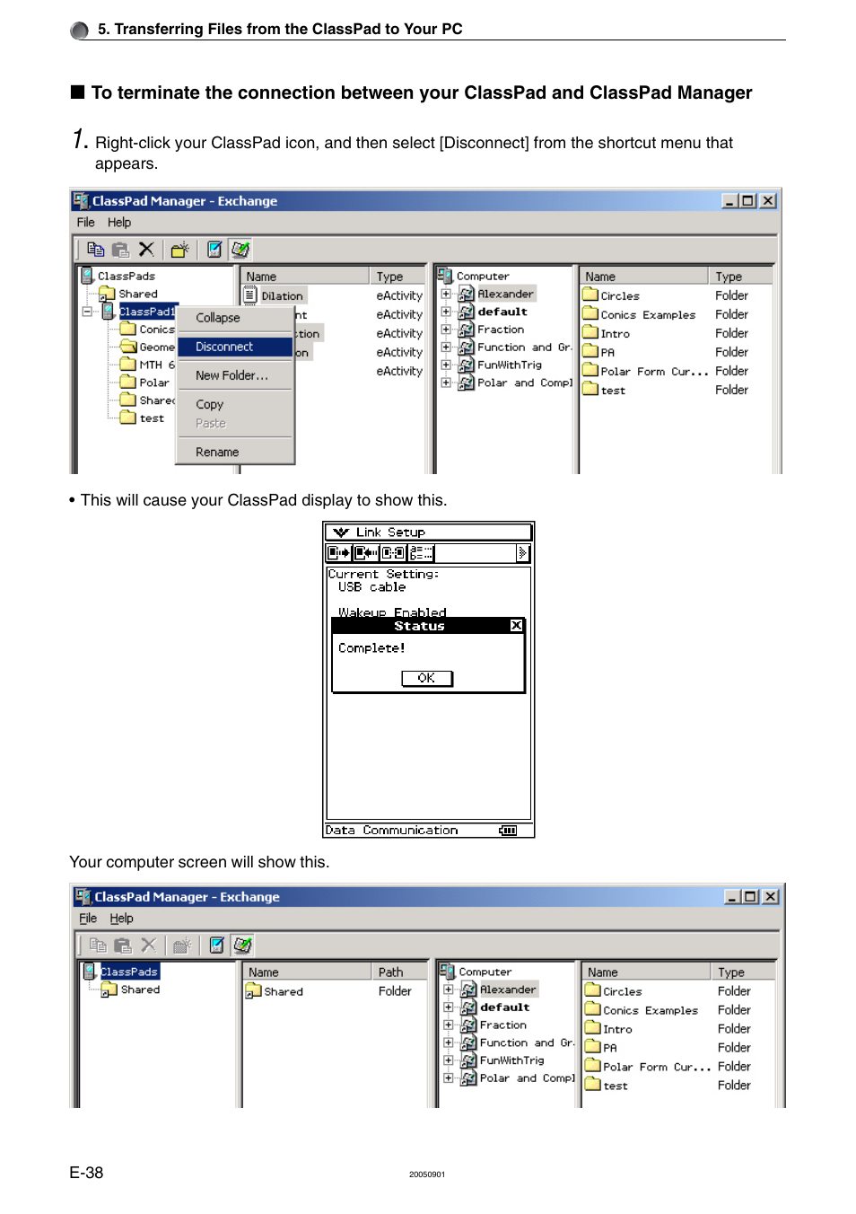The width and height of the screenshot is (856, 1214).
Task: Click the Computer root icon in the top window
Action: point(445,276)
